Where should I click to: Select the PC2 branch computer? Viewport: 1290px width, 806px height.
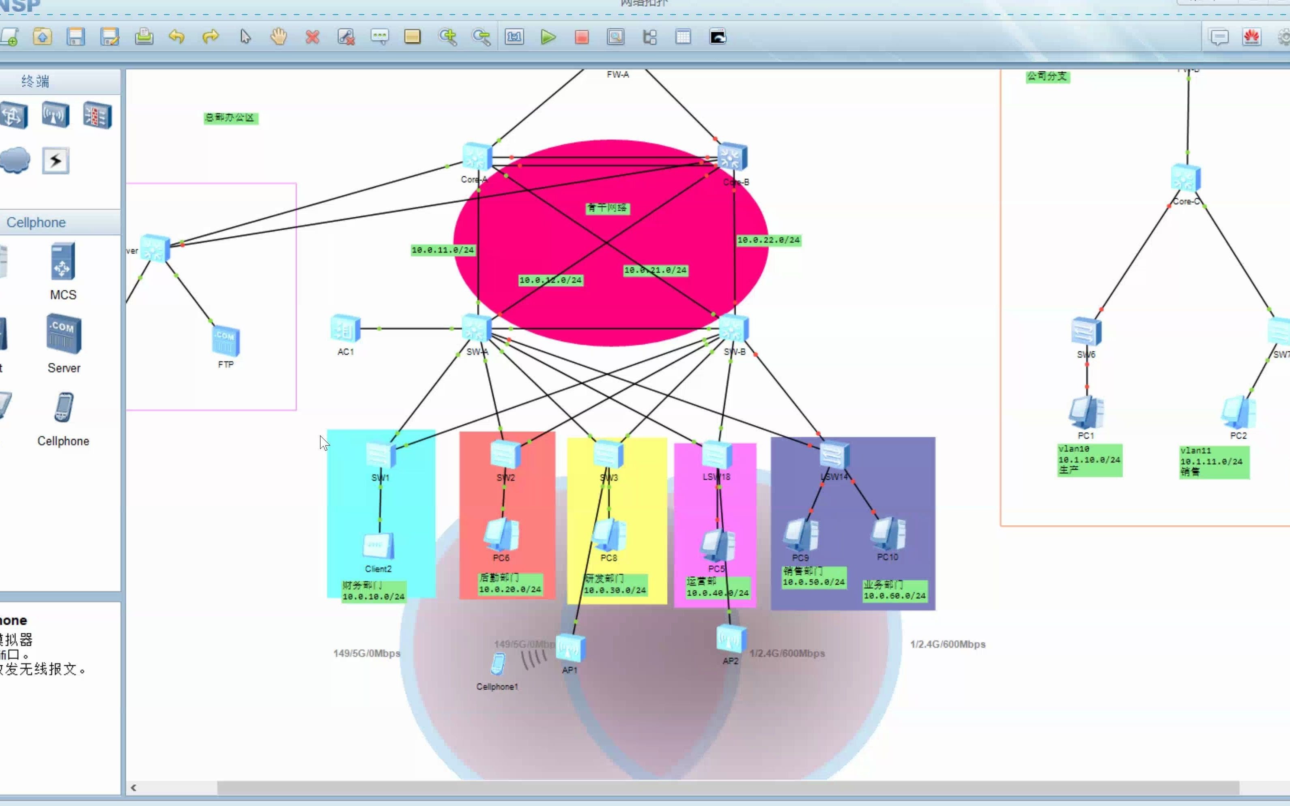pos(1238,412)
